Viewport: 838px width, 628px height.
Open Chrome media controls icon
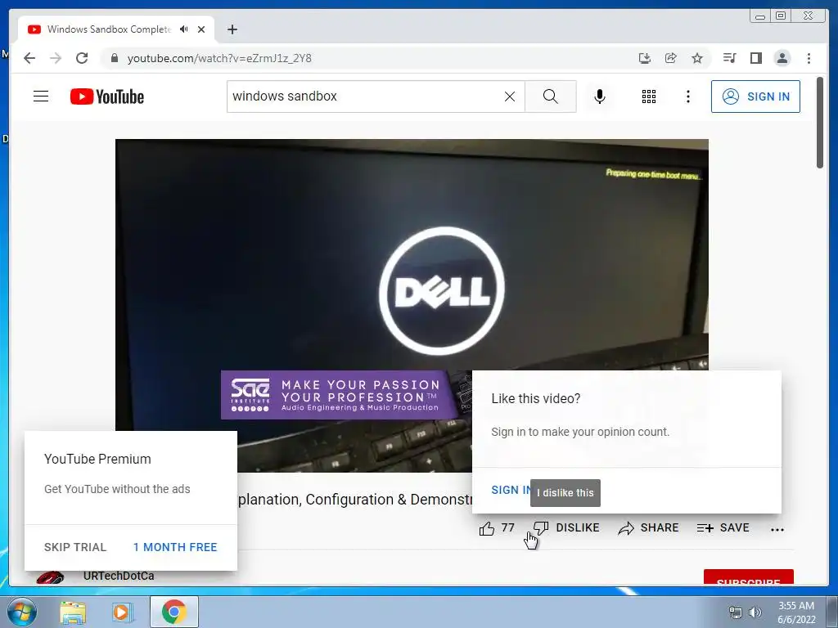pyautogui.click(x=729, y=58)
